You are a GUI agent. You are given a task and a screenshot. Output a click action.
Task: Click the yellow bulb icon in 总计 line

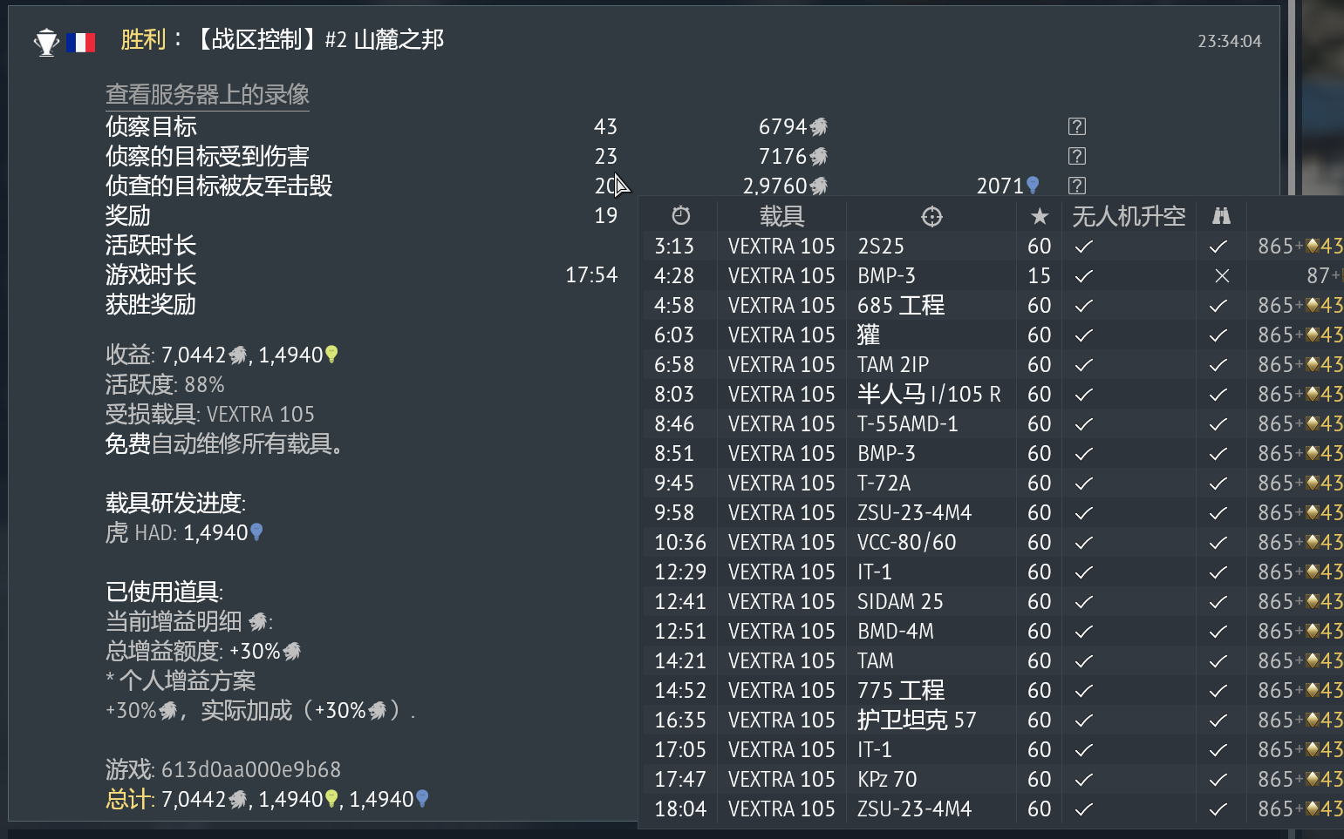click(331, 799)
